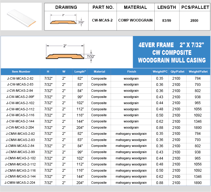211x192 pixels.
Task: Select item J-CW-MCAS-2-112
Action: point(20,109)
